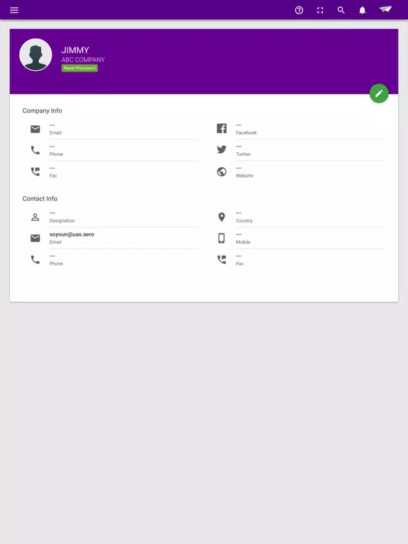Click the paper plane logo icon

[x=385, y=9]
